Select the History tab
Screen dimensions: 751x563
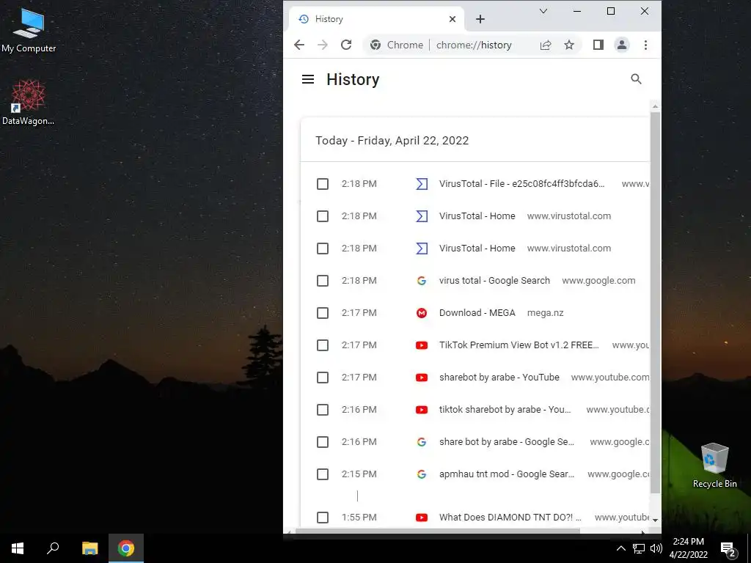(x=376, y=19)
